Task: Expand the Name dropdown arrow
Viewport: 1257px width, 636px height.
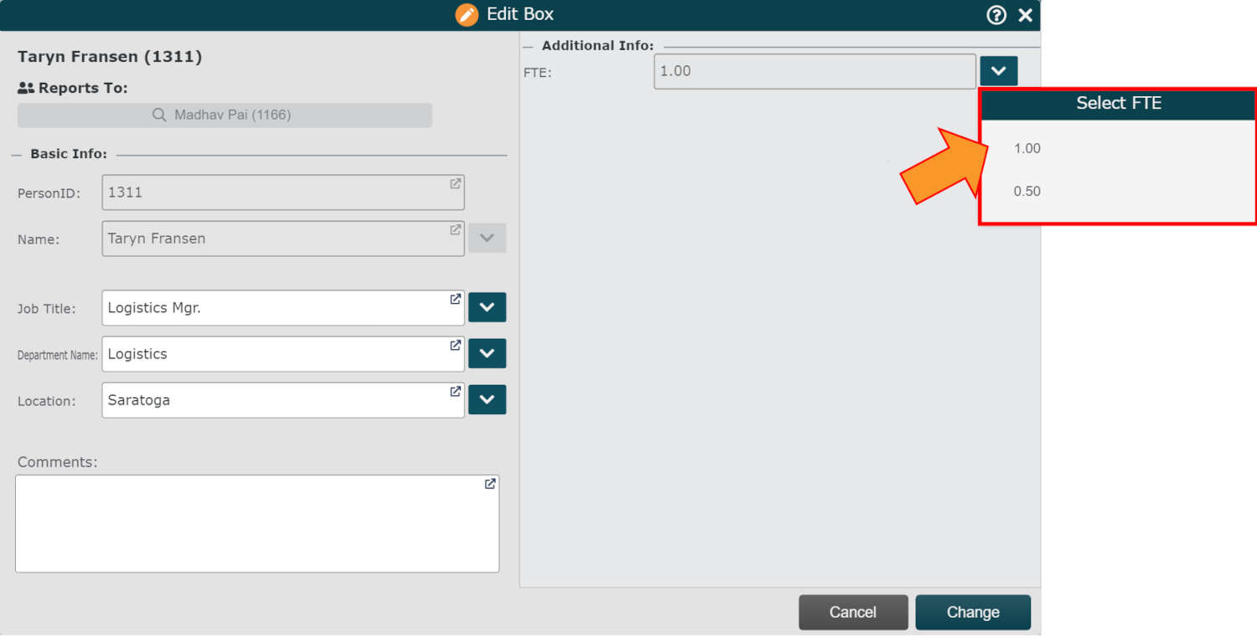Action: (487, 238)
